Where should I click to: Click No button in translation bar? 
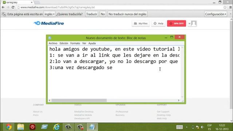(103, 14)
